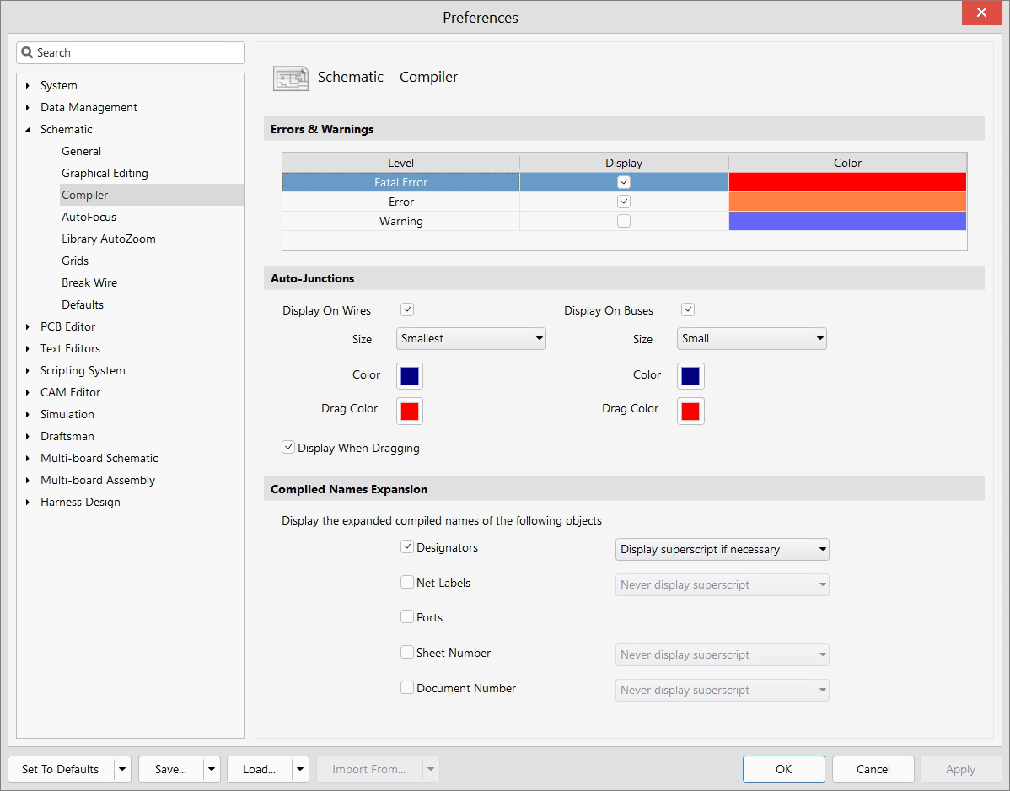Screen dimensions: 1010x791
Task: Enable the Document Number checkbox
Action: (x=407, y=688)
